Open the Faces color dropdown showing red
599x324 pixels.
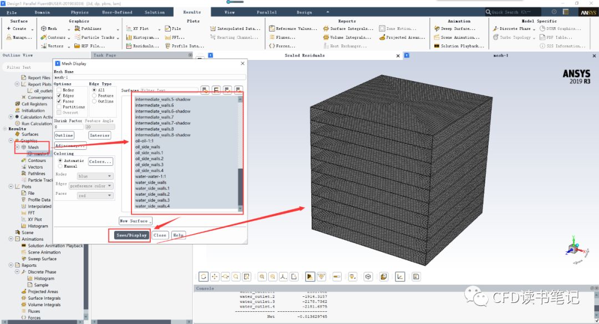[94, 196]
